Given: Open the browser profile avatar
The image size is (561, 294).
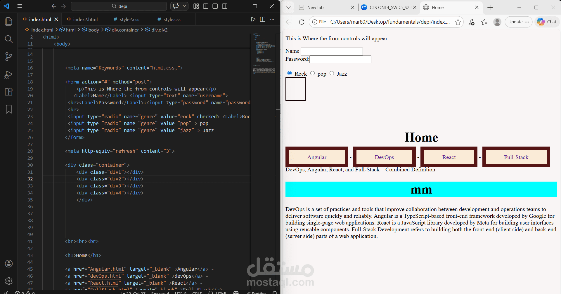Looking at the screenshot, I should coord(497,22).
